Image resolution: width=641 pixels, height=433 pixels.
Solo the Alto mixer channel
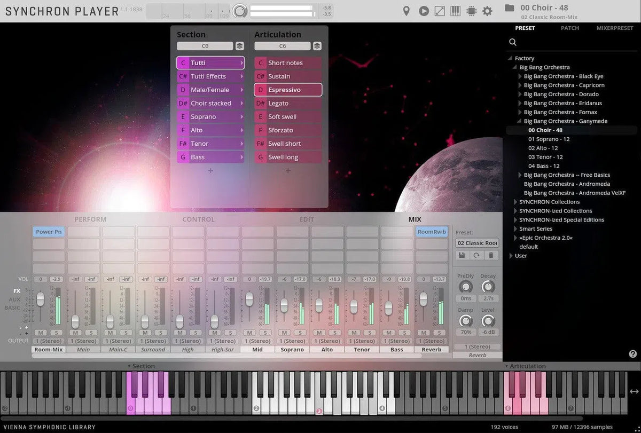(x=335, y=333)
